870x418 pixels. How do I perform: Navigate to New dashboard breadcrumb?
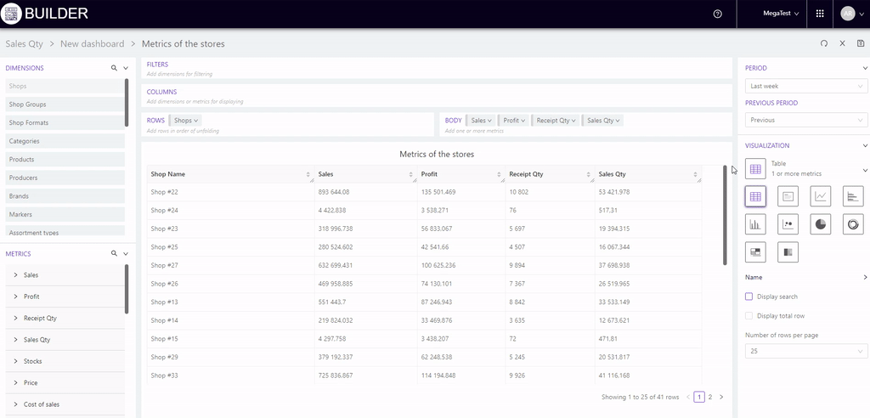pos(92,43)
